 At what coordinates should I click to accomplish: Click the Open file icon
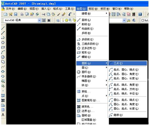coord(11,14)
